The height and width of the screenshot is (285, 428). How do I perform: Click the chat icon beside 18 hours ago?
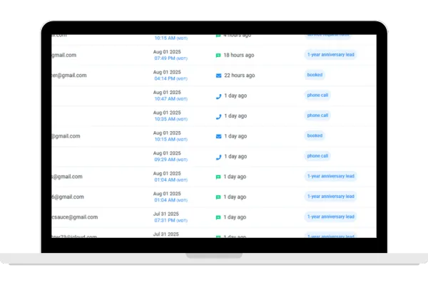click(218, 56)
